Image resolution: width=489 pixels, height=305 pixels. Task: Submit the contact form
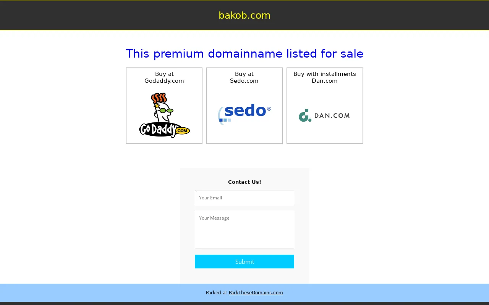pos(244,262)
